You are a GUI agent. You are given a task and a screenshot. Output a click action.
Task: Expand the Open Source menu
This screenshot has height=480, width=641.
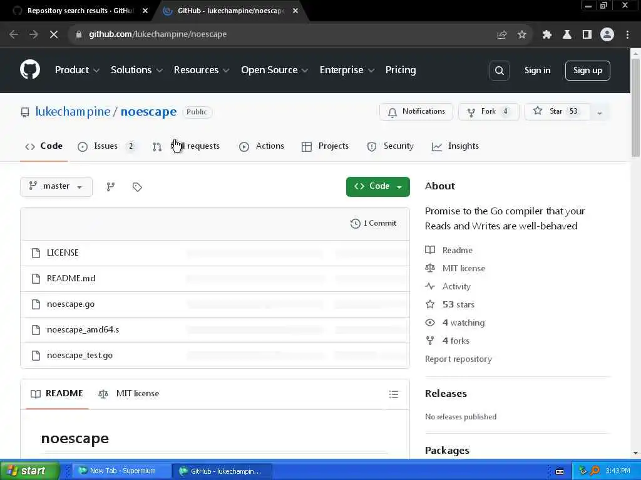tap(274, 70)
